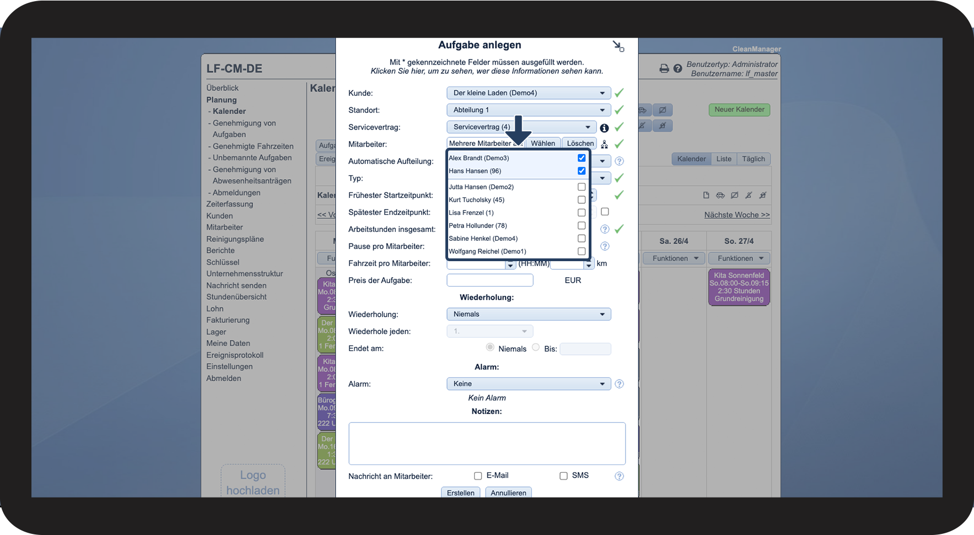Image resolution: width=974 pixels, height=535 pixels.
Task: Open the Standort dropdown Abteilung 1
Action: (x=529, y=110)
